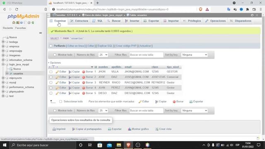Image resolution: width=265 pixels, height=149 pixels.
Task: Expand the usuarios table node
Action: [7, 74]
